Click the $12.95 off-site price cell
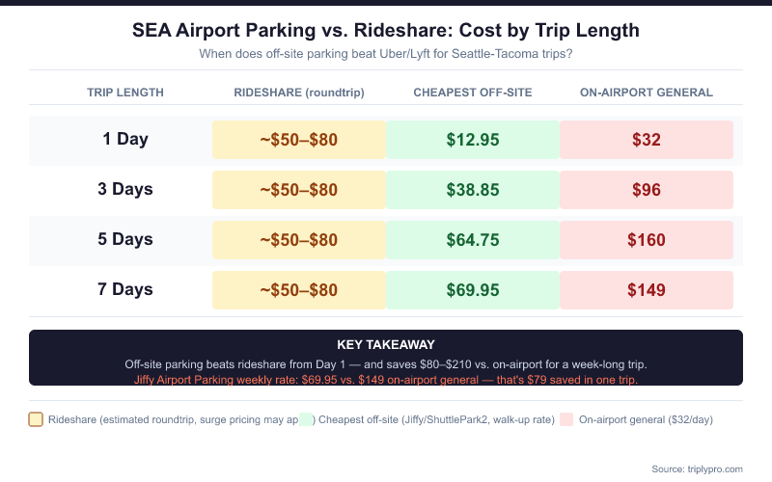772x482 pixels. coord(473,140)
